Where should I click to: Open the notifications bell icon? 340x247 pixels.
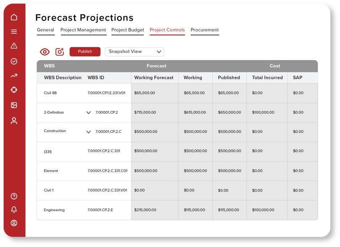[x=14, y=209]
